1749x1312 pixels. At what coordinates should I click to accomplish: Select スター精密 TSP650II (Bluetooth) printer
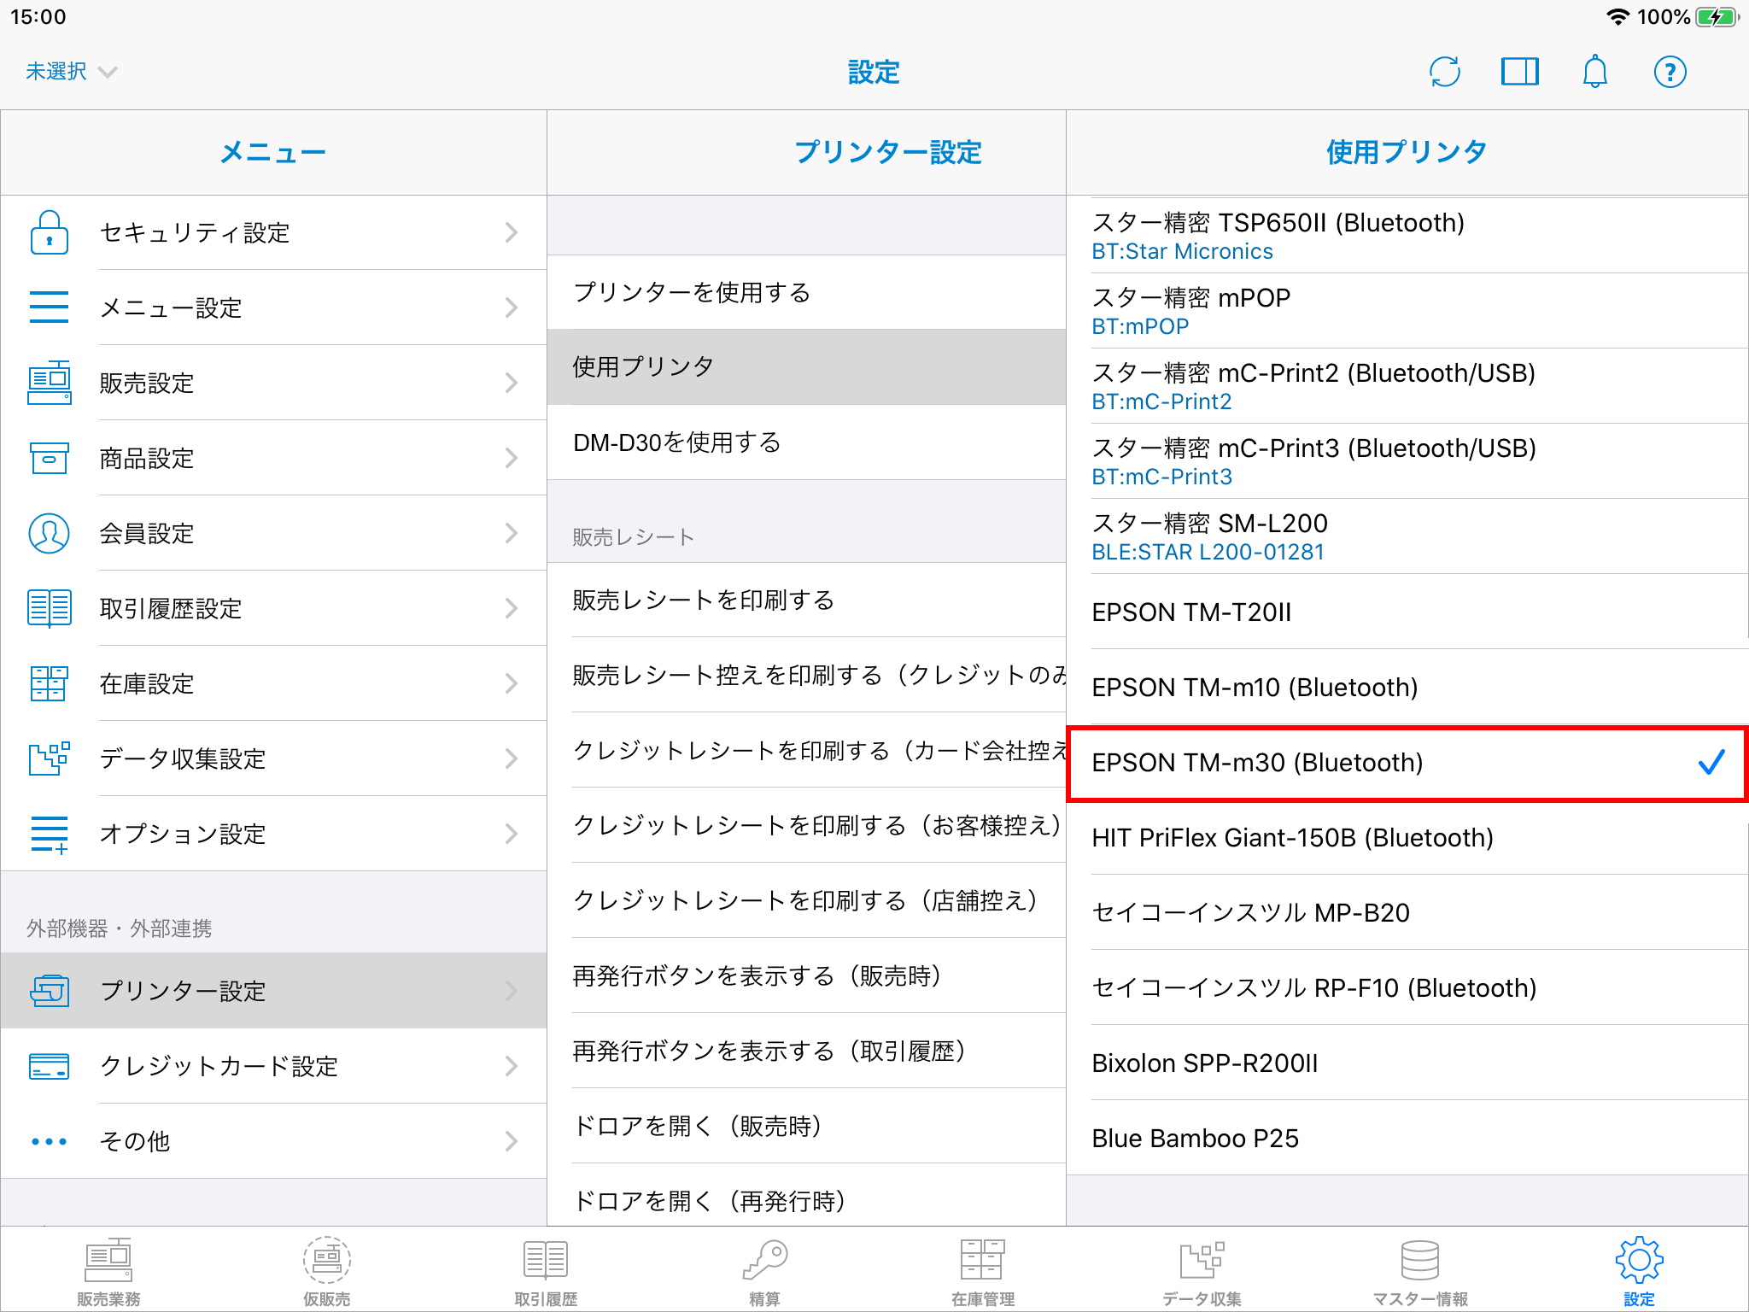[x=1407, y=236]
